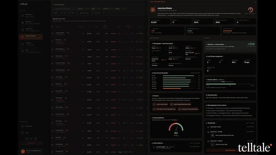Click the info icon beside Activity feed

[x=216, y=123]
